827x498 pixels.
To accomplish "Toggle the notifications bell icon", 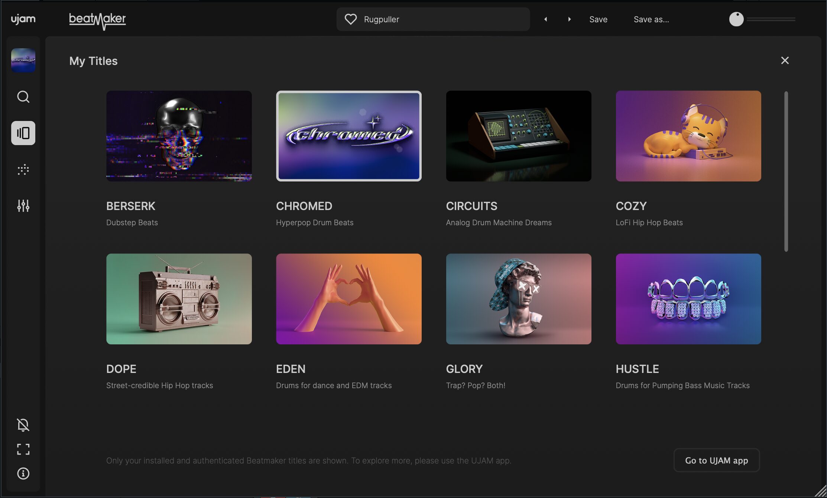I will tap(23, 425).
